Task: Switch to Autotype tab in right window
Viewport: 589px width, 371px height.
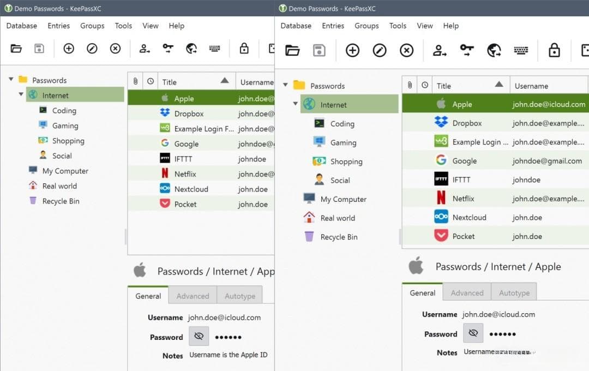Action: click(514, 292)
